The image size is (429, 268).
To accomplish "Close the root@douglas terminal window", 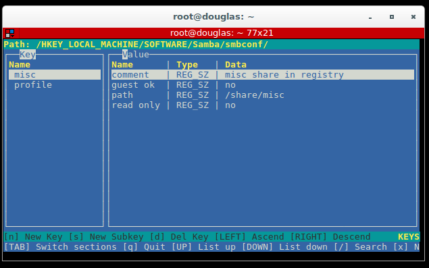I will tap(413, 17).
